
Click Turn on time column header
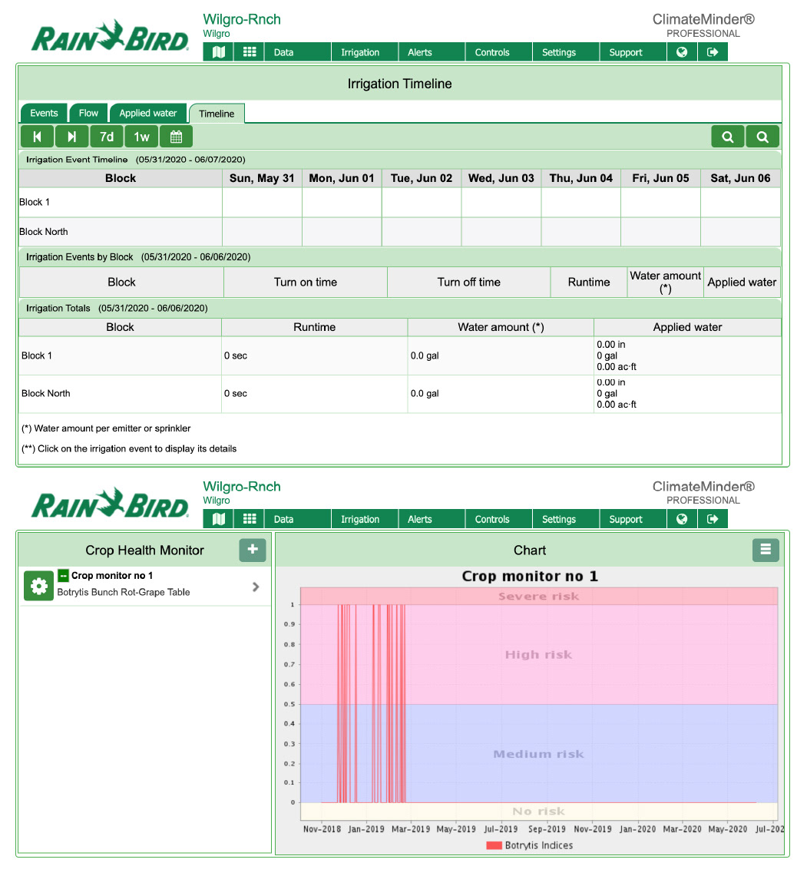click(x=306, y=282)
